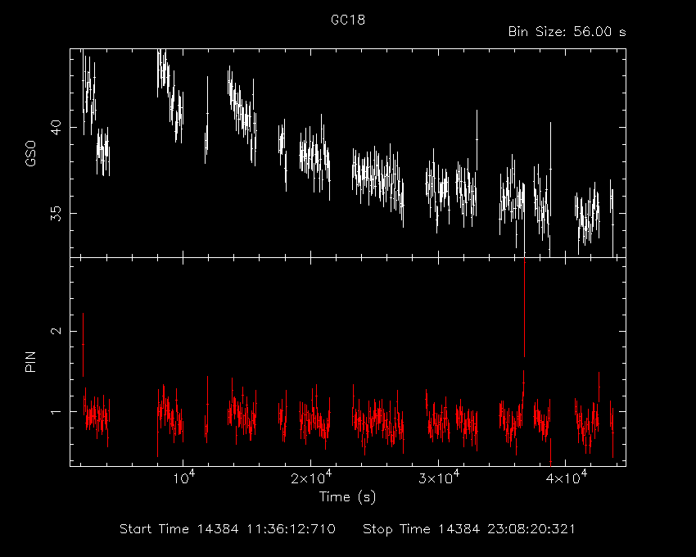696x557 pixels.
Task: Select the 'Bin Size: 56.00 s' label
Action: point(567,32)
